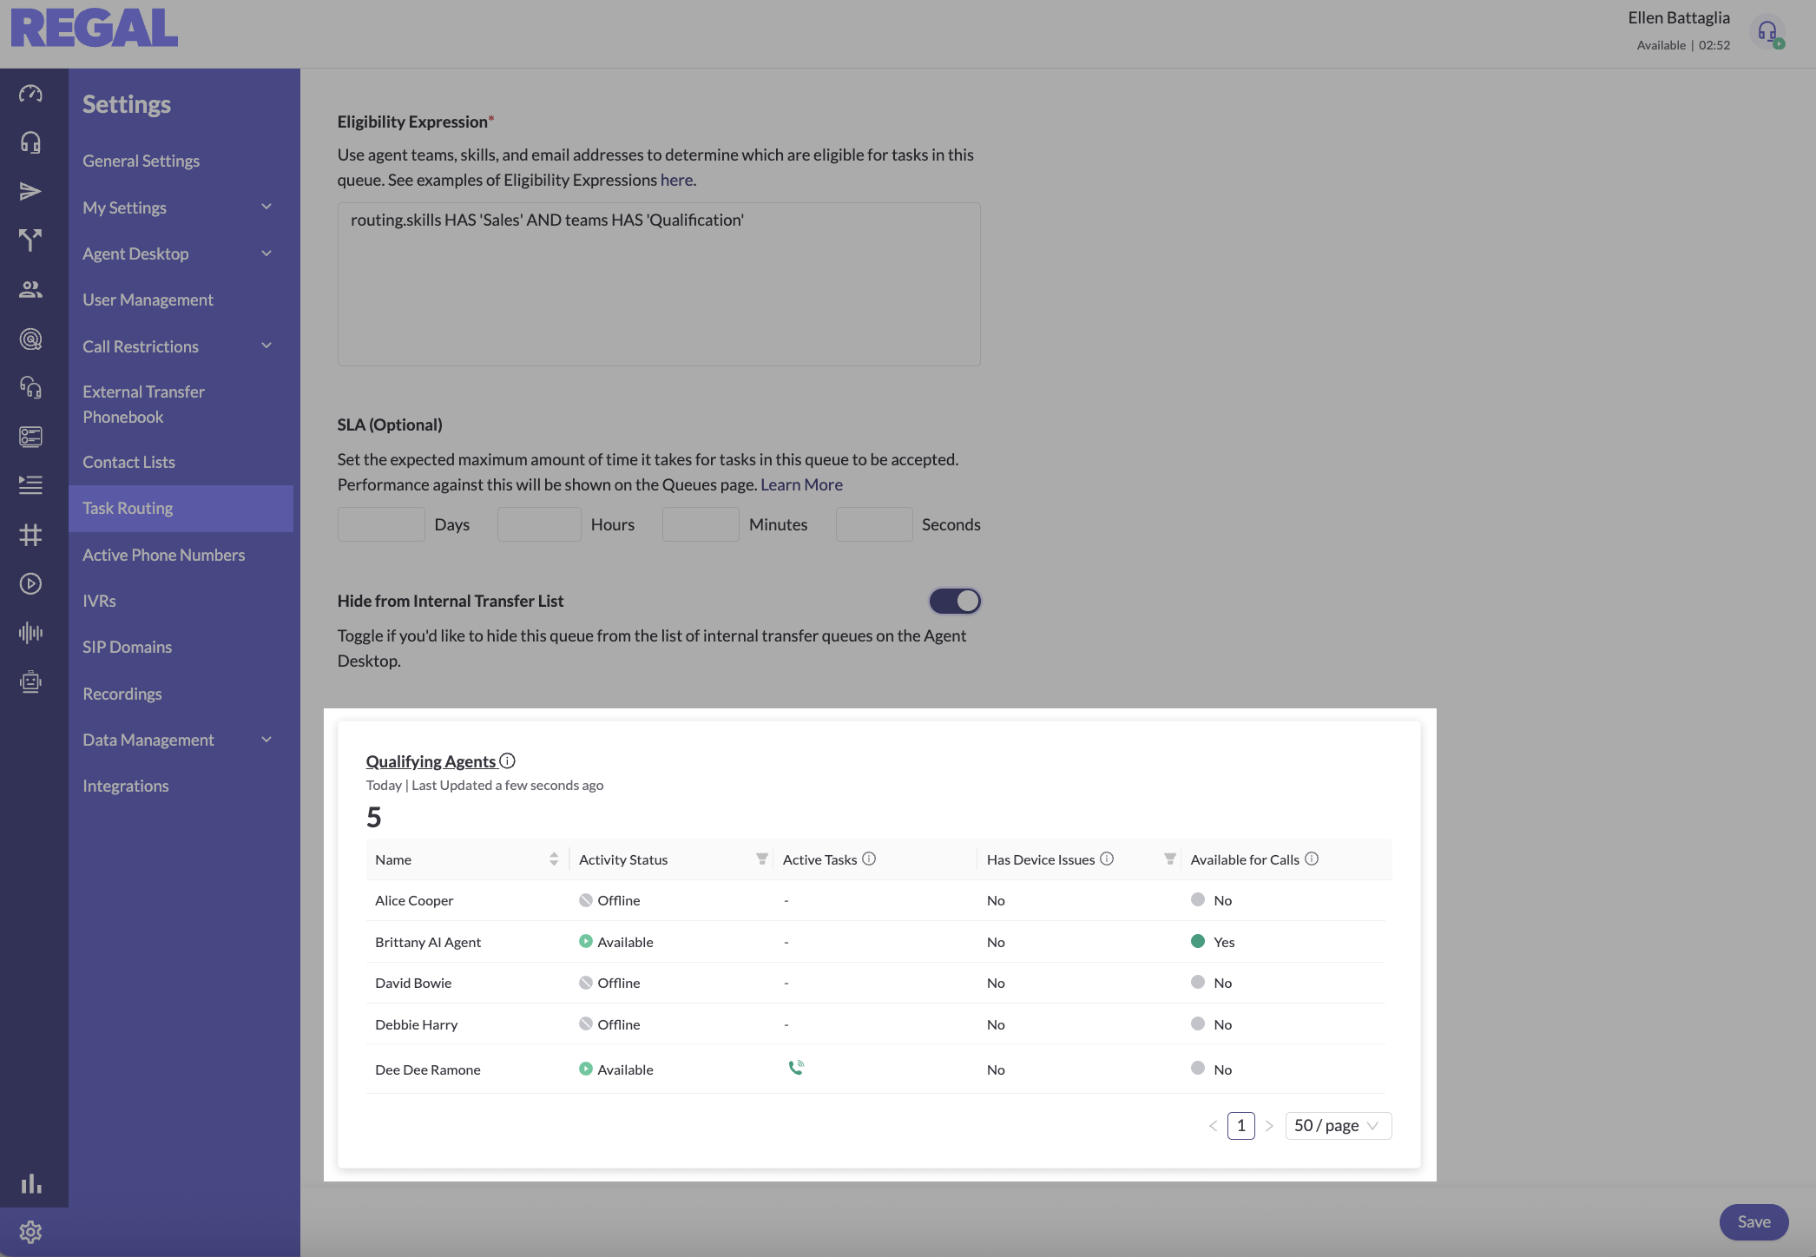Click the Save button

(x=1753, y=1221)
